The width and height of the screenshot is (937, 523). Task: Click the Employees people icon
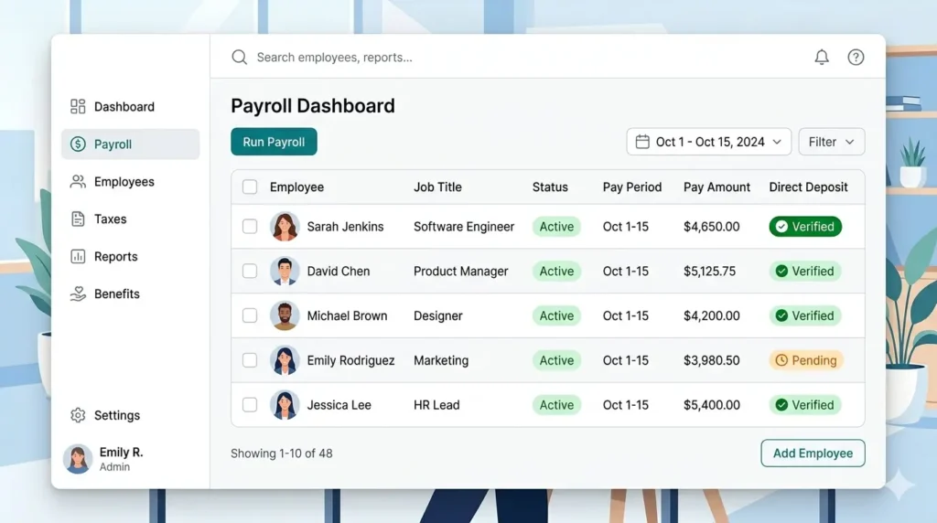78,182
